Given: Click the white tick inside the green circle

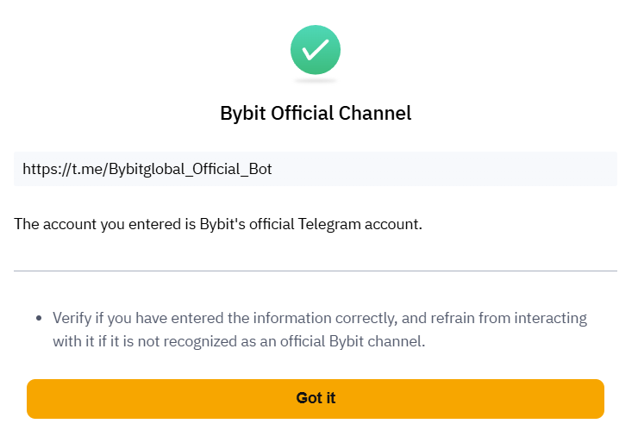Looking at the screenshot, I should coord(316,50).
